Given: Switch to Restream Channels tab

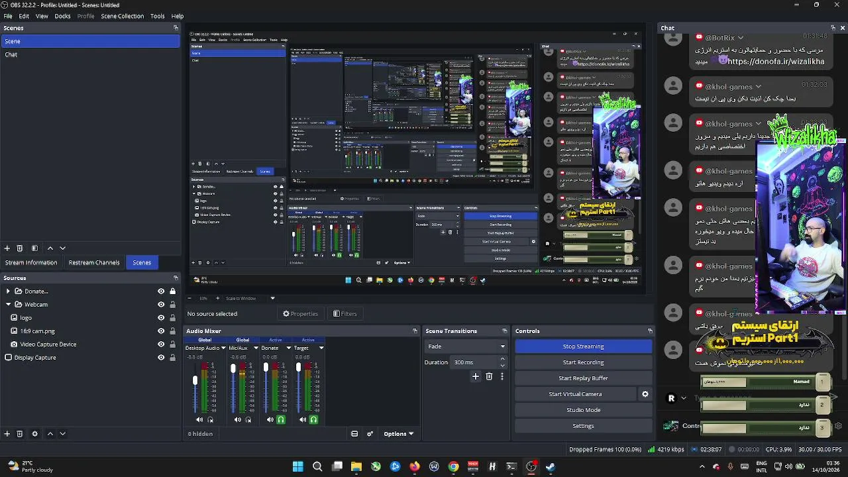Looking at the screenshot, I should click(94, 262).
